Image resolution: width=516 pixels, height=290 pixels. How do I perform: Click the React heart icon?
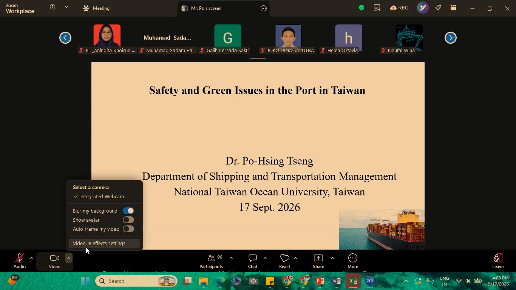click(284, 258)
